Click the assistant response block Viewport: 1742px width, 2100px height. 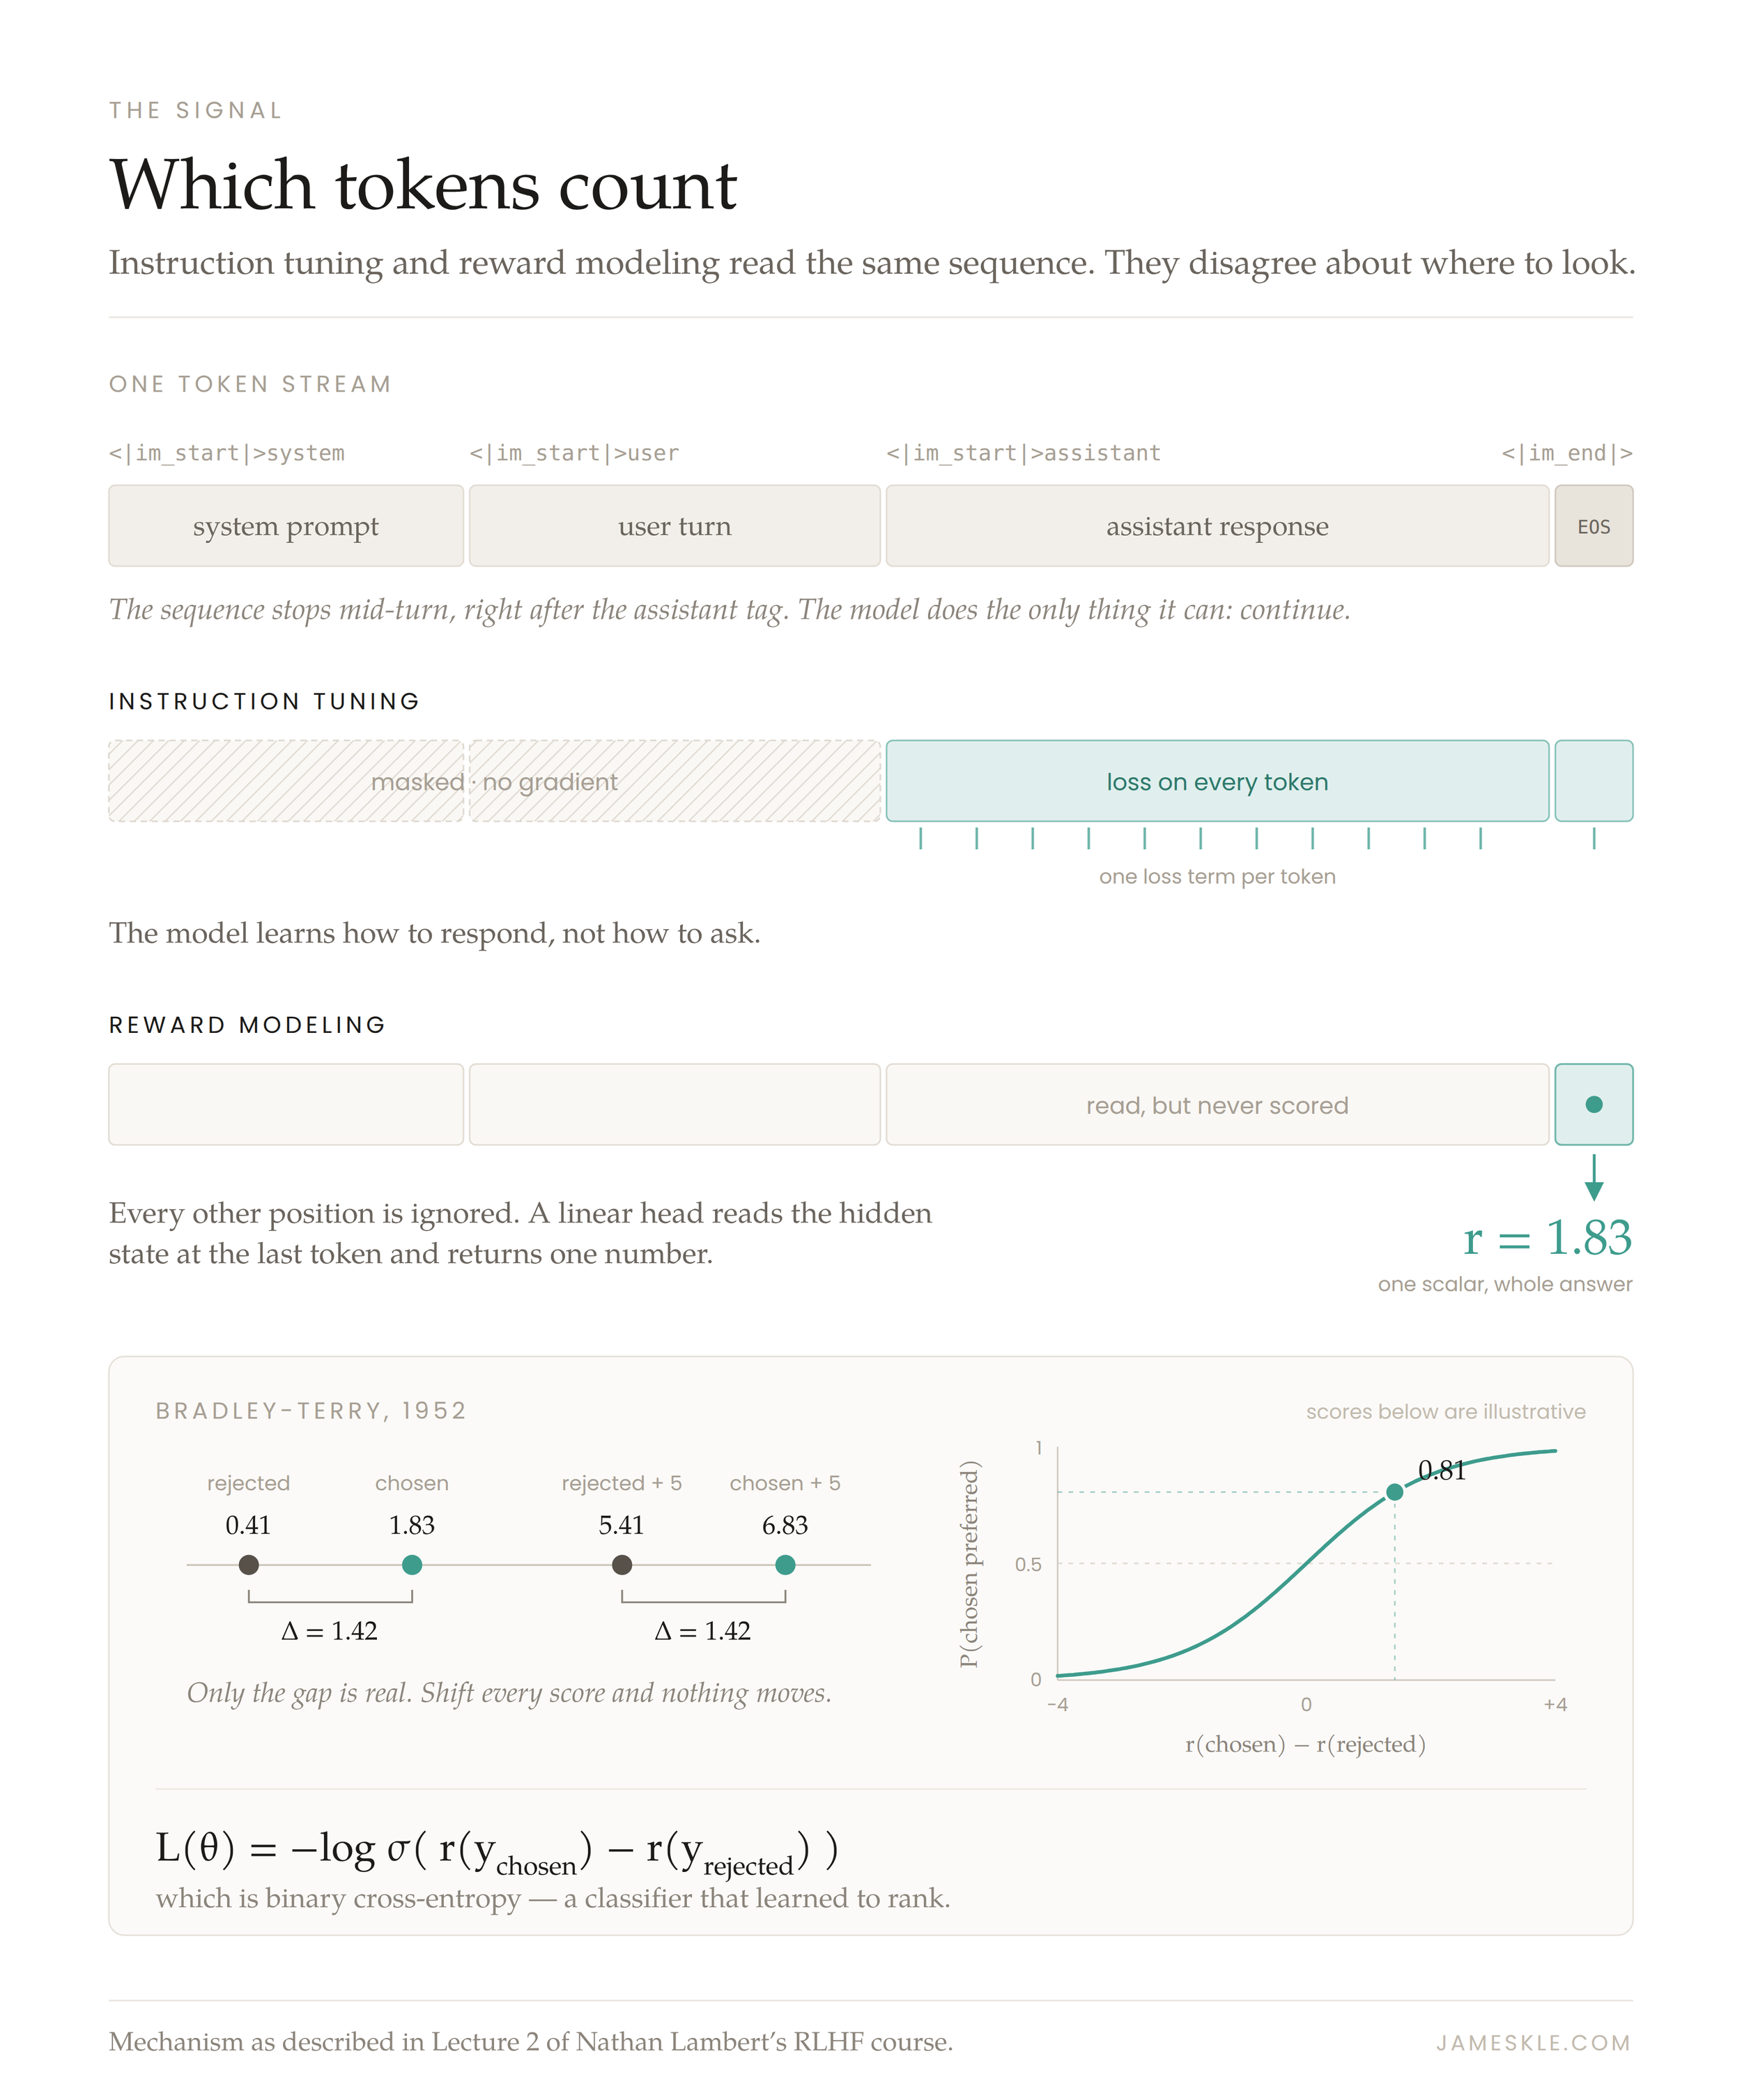pyautogui.click(x=1217, y=526)
